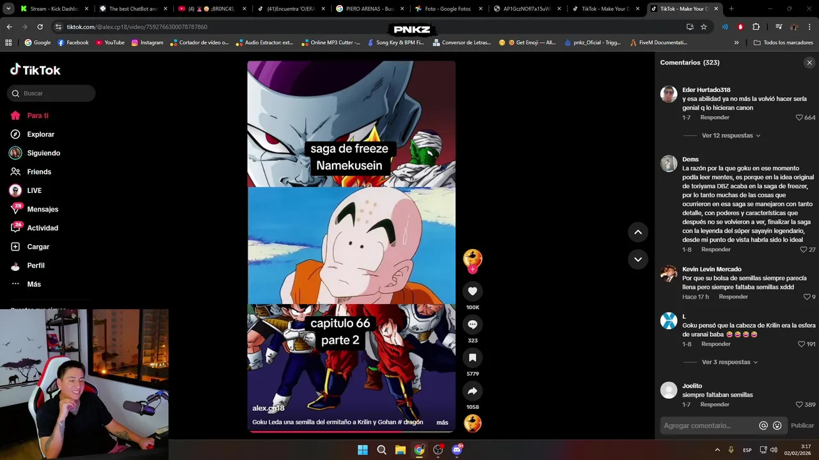Go back in browser
This screenshot has height=460, width=819.
(x=9, y=27)
